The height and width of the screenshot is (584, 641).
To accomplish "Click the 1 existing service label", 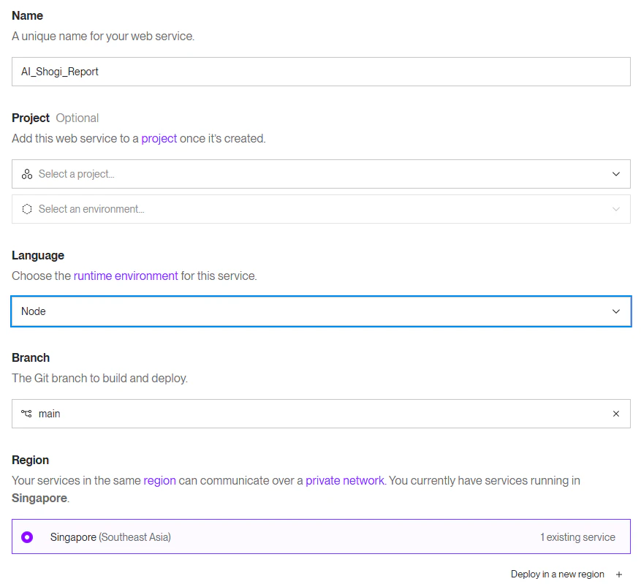I will coord(577,537).
